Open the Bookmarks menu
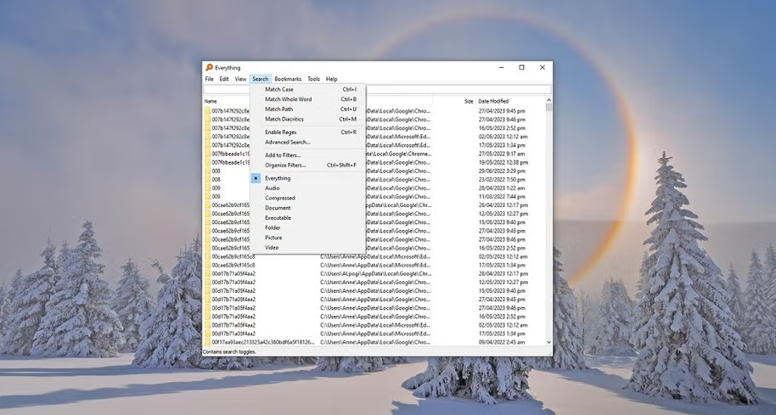The height and width of the screenshot is (415, 776). (x=288, y=79)
